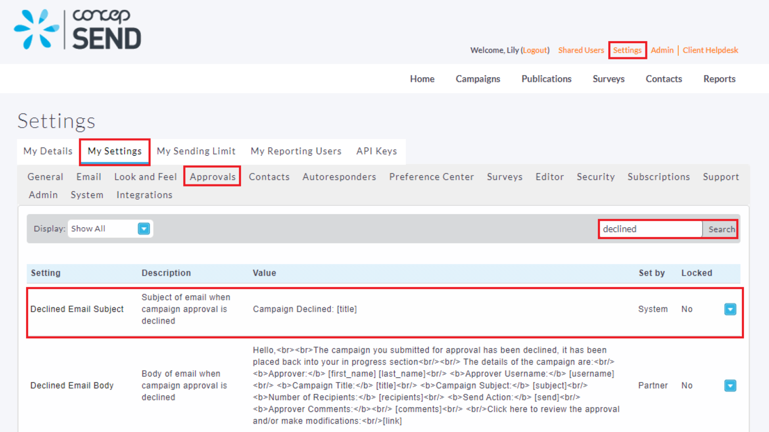This screenshot has height=432, width=769.
Task: Switch to the My Sending Limit tab
Action: [x=196, y=151]
